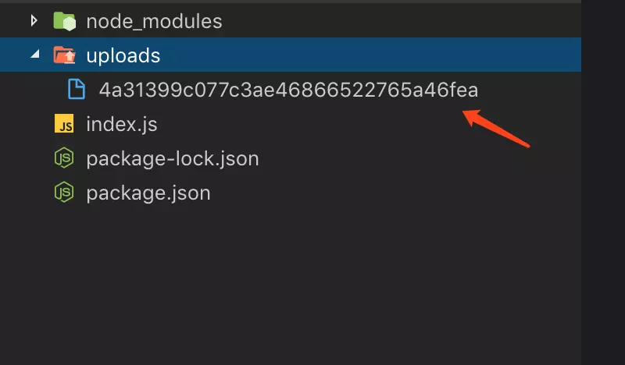Click the red arrow annotation

click(496, 128)
